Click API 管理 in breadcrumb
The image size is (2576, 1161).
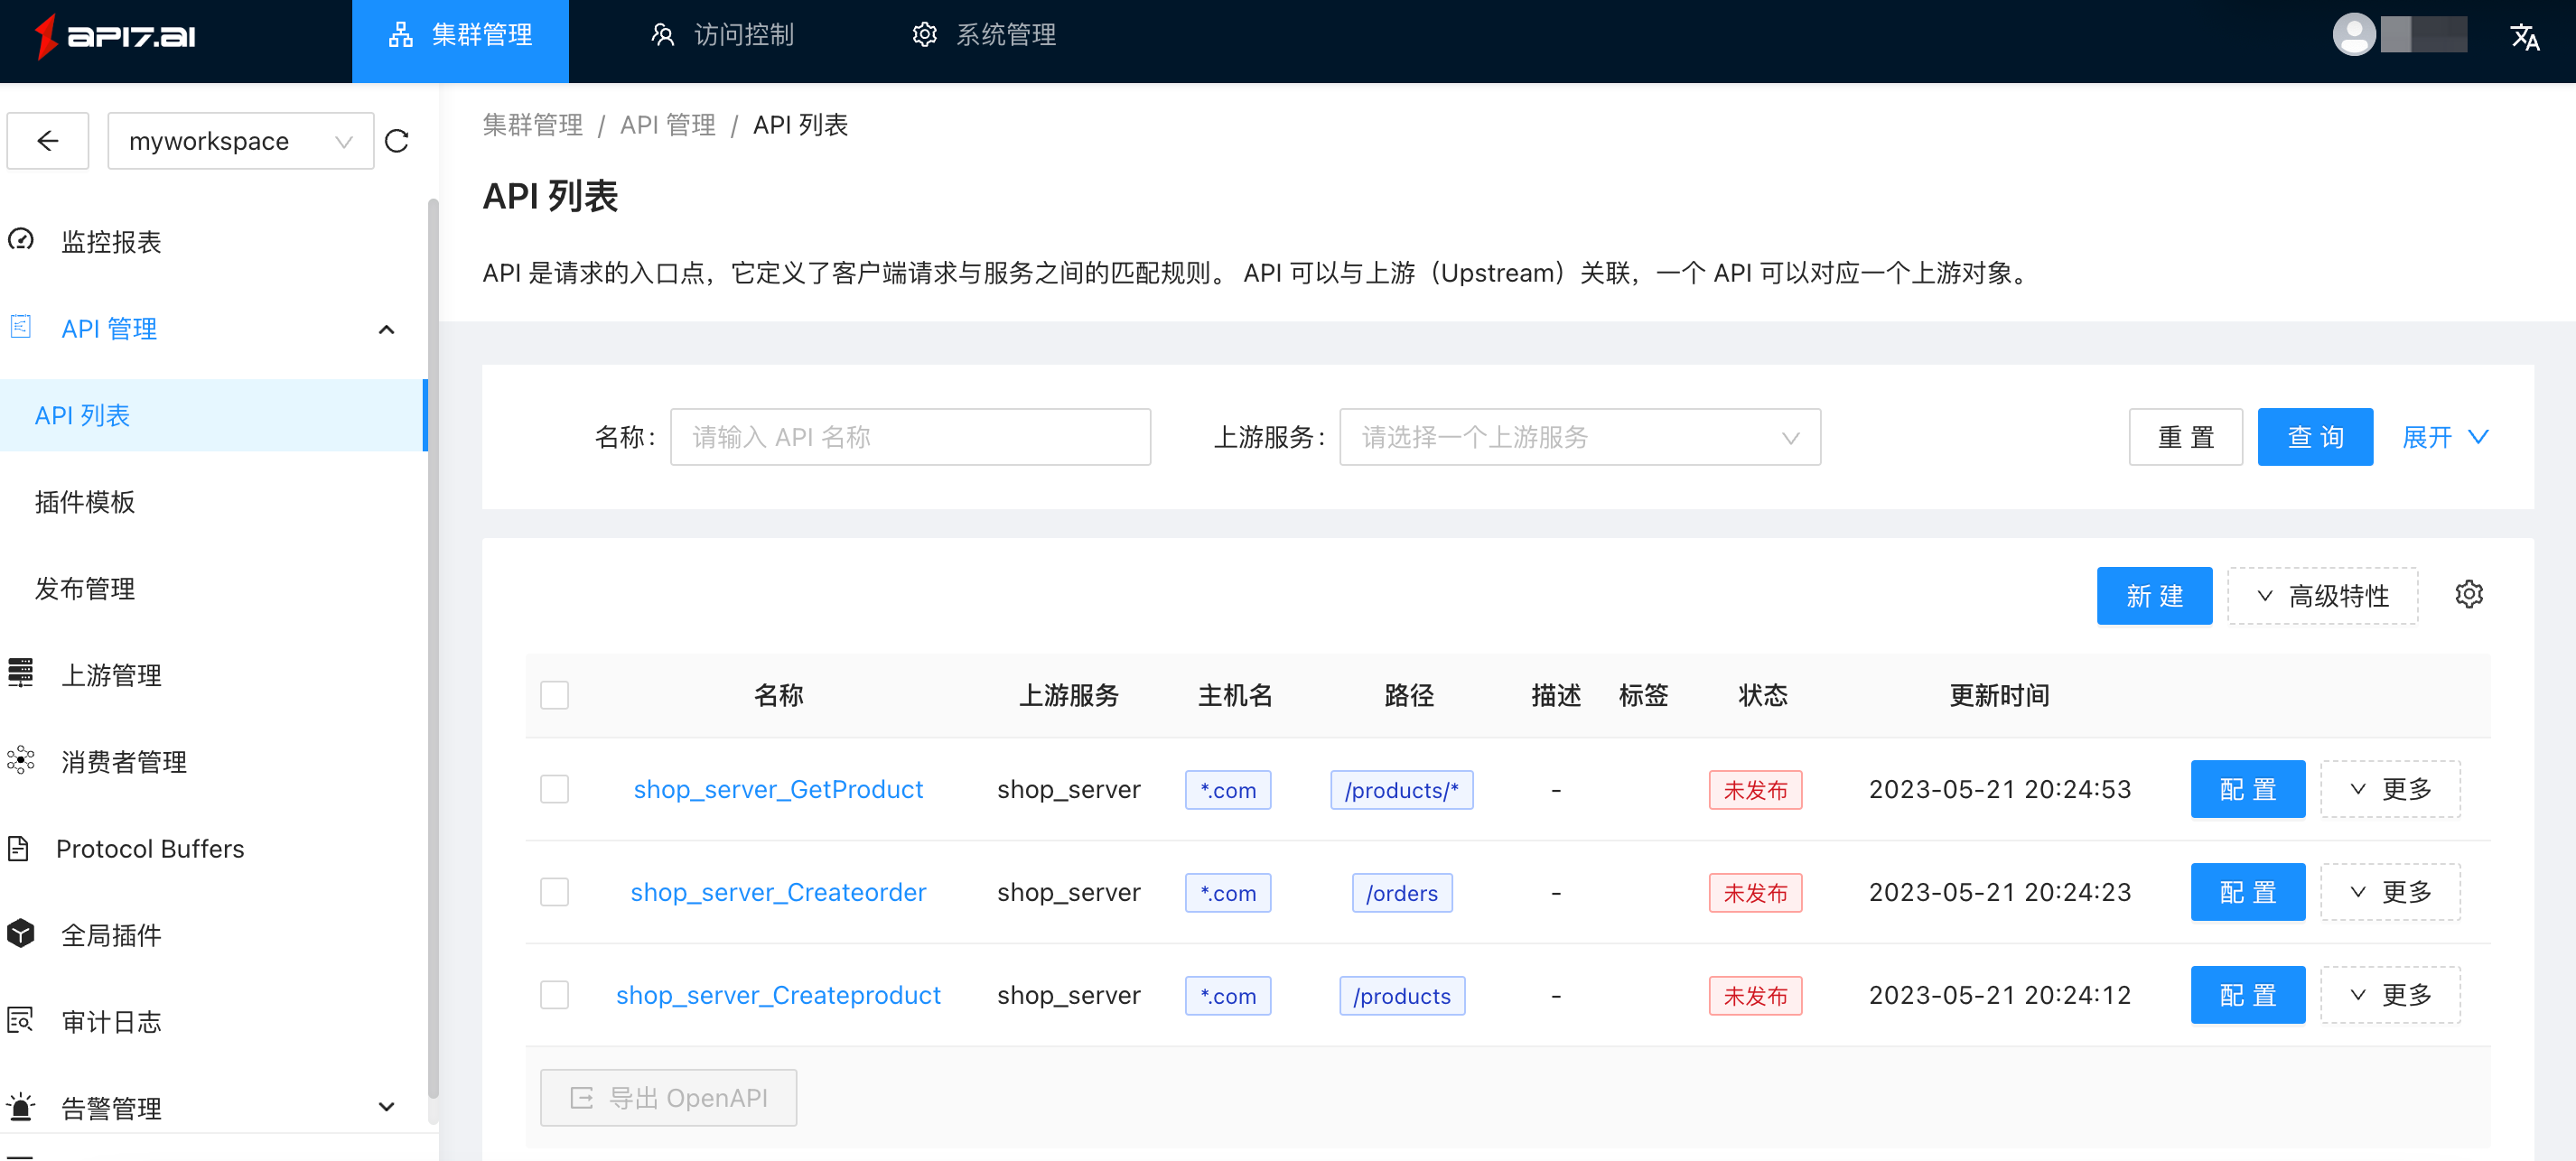tap(668, 125)
